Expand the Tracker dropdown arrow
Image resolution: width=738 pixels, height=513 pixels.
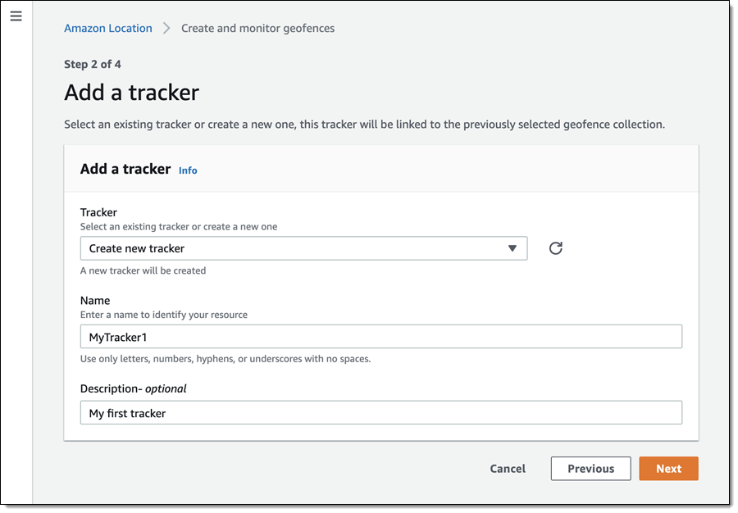(x=512, y=248)
